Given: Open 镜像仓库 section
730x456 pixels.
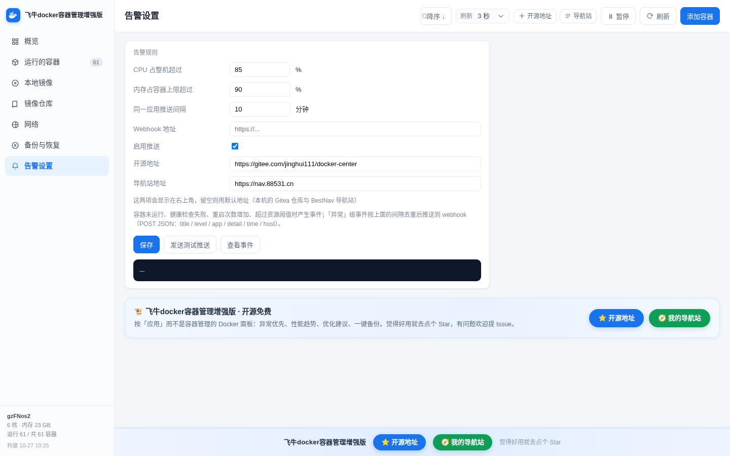Looking at the screenshot, I should click(x=57, y=104).
